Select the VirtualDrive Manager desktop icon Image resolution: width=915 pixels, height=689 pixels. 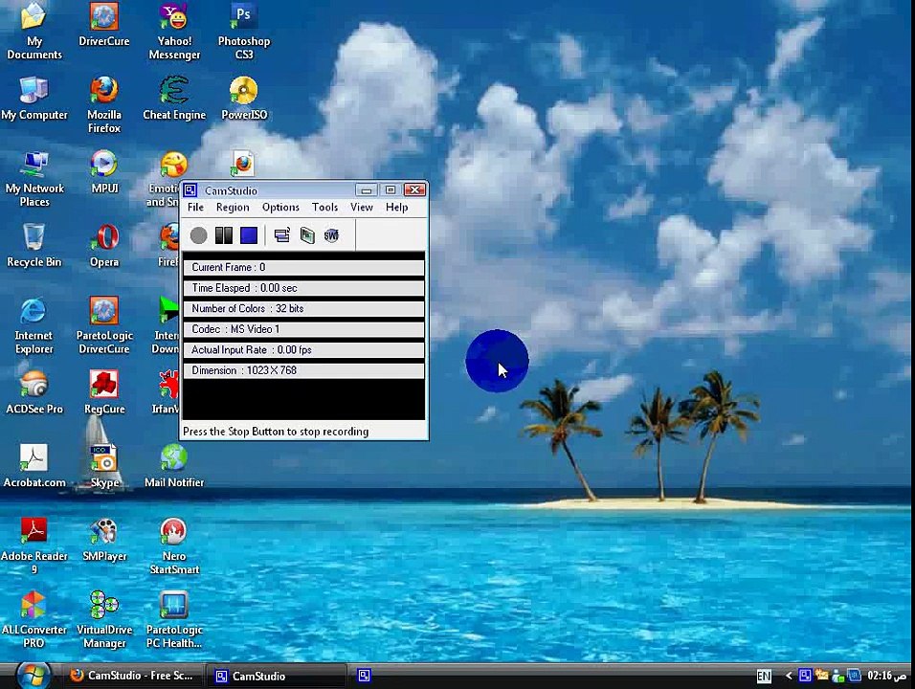click(x=104, y=619)
